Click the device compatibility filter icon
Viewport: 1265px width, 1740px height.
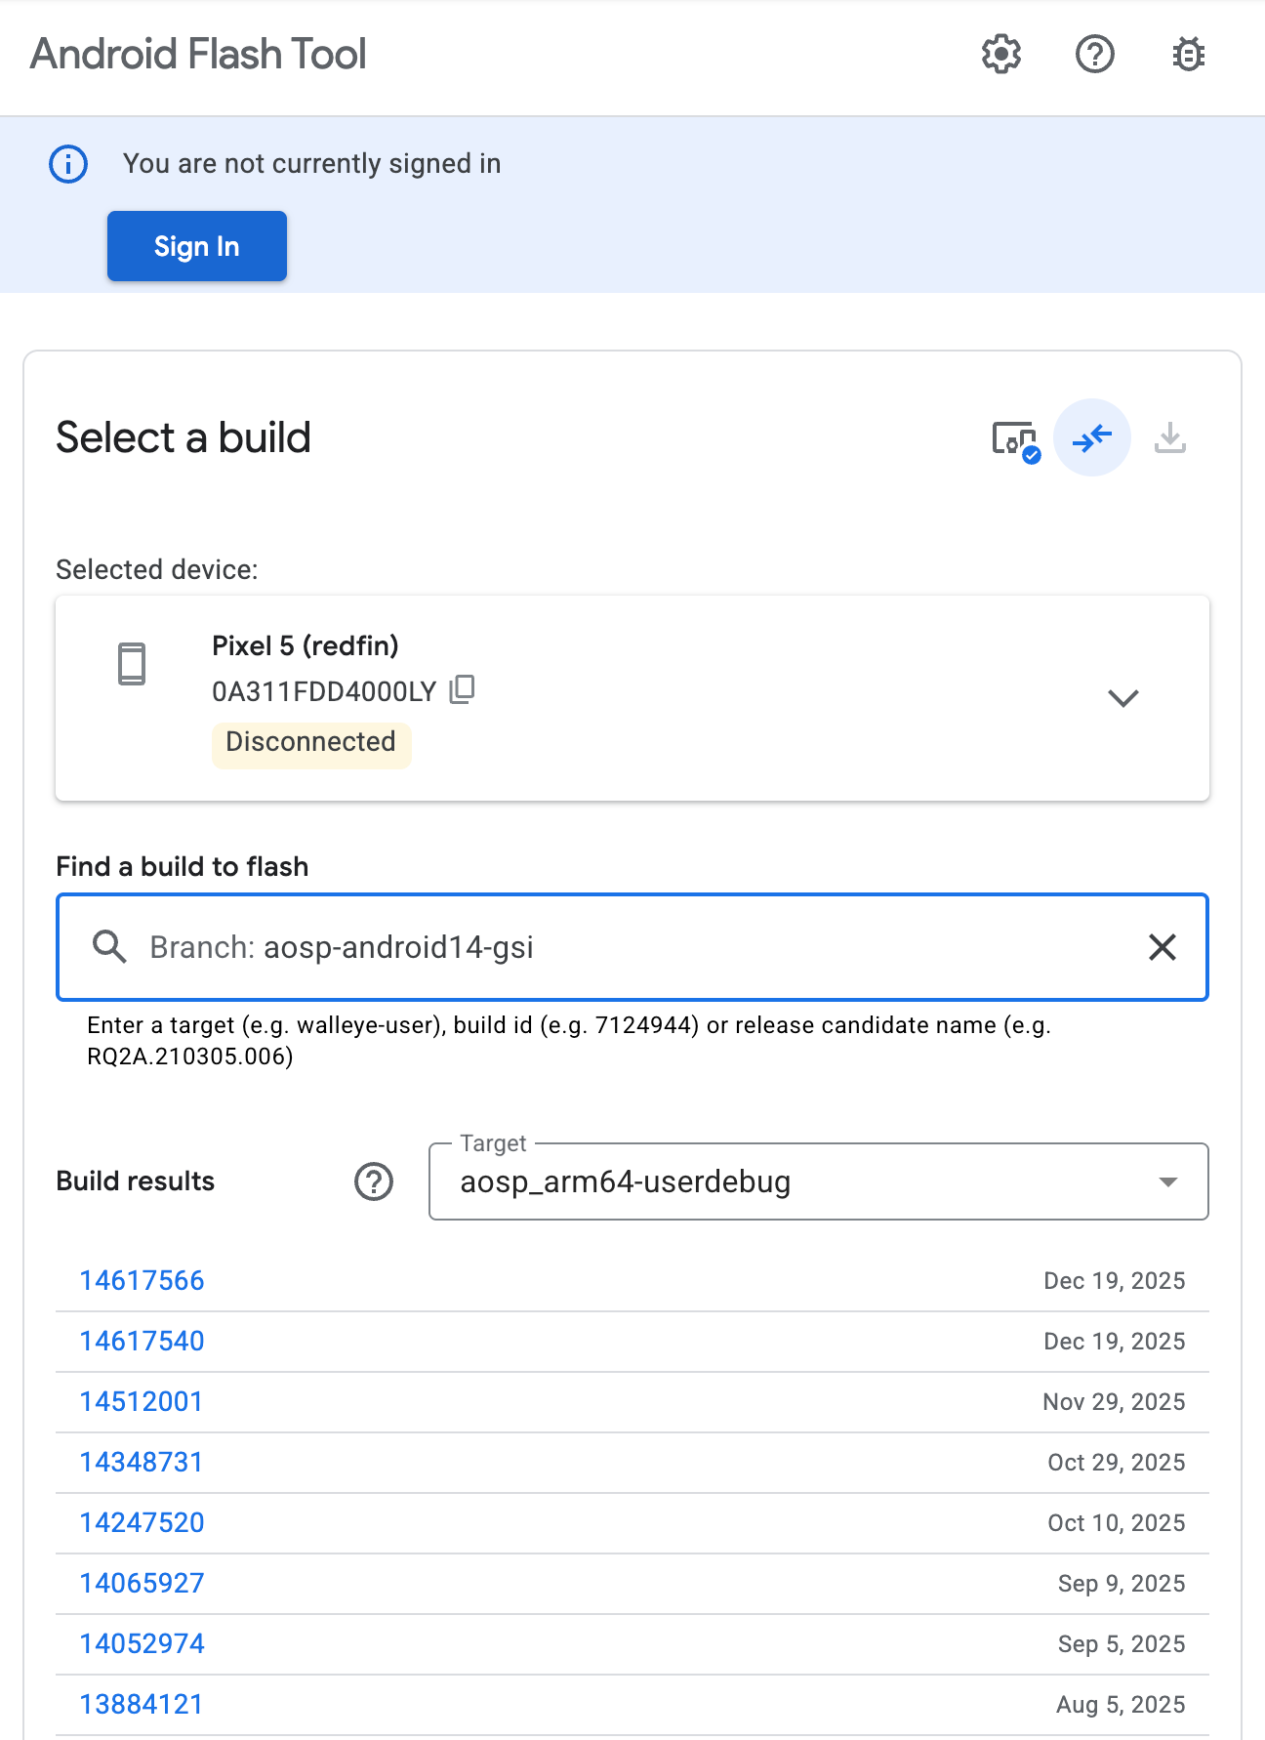point(1014,439)
